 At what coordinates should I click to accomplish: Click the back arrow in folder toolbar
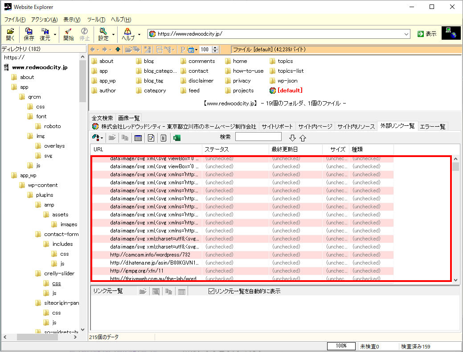93,50
